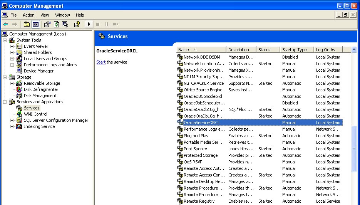This screenshot has width=360, height=205.
Task: Click the Restart Service toolbar button
Action: coord(116,24)
